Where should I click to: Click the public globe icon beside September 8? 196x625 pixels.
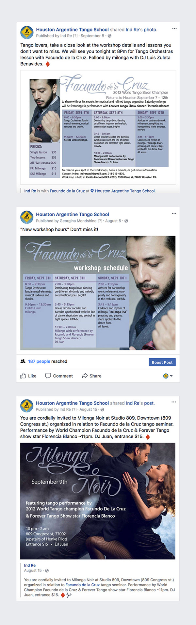pos(109,36)
